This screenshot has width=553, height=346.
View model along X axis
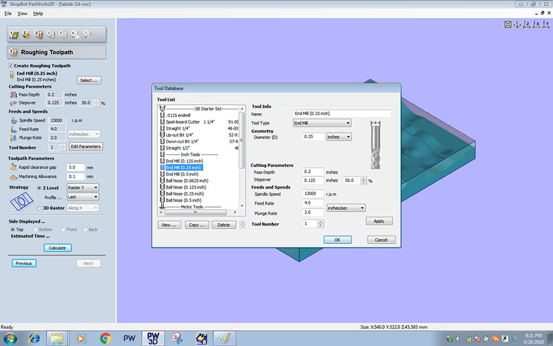point(536,24)
